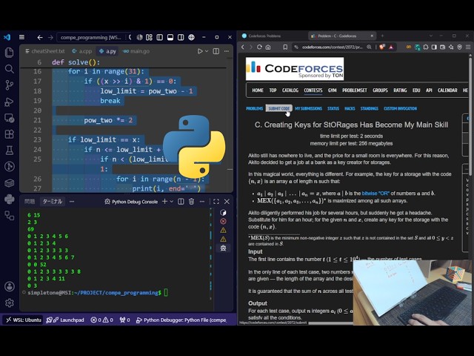Open the VS Code hamburger menu
Viewport: 474px width, 356px height.
21,37
